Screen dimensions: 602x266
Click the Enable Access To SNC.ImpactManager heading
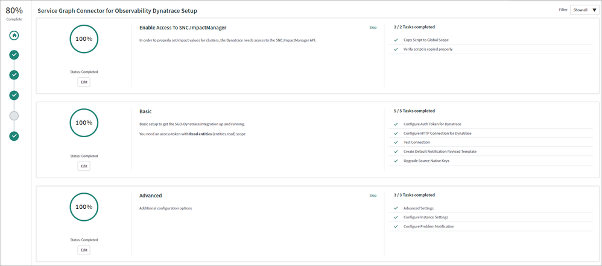[183, 28]
